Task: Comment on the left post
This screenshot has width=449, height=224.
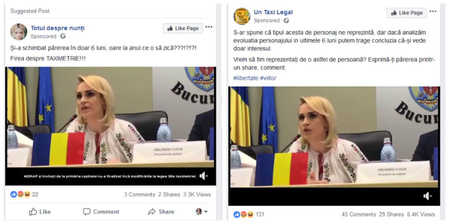Action: (x=101, y=212)
